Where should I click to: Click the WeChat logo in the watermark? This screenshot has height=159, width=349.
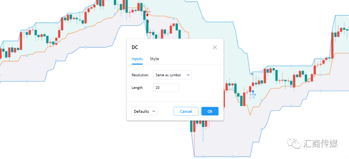(x=293, y=143)
